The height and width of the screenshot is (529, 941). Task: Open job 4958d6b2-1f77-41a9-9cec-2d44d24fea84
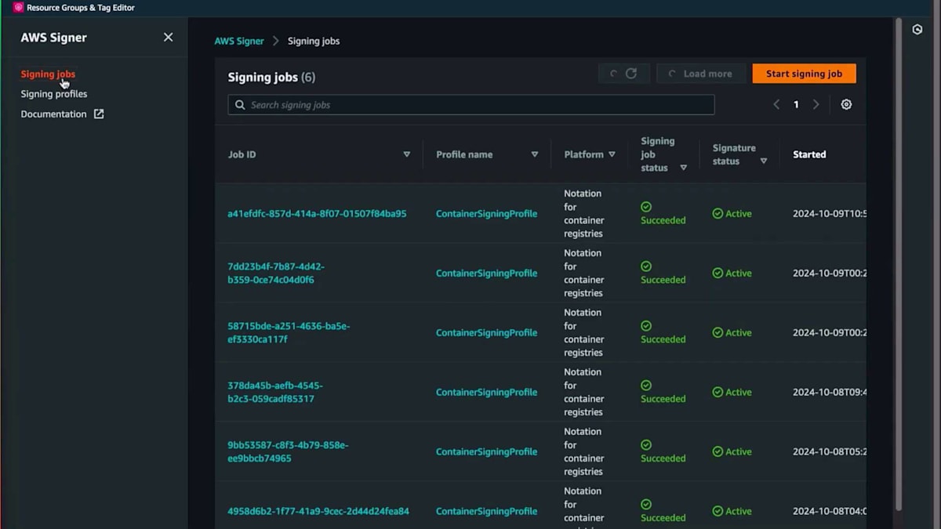click(318, 512)
